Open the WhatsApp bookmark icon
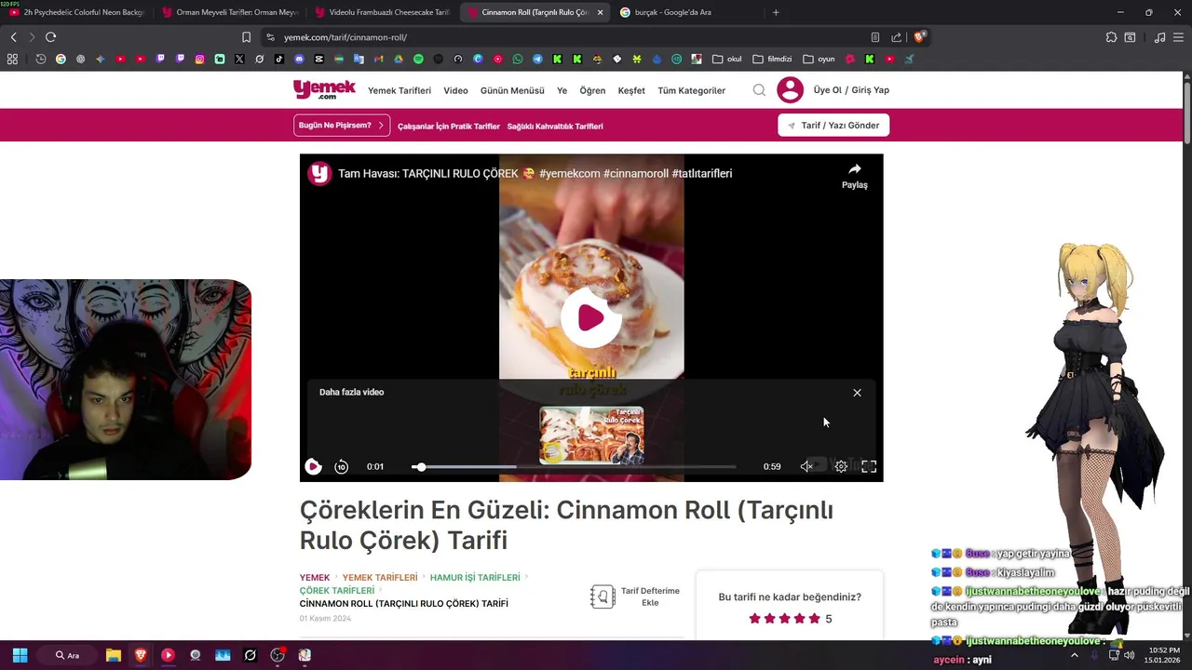 tap(518, 59)
